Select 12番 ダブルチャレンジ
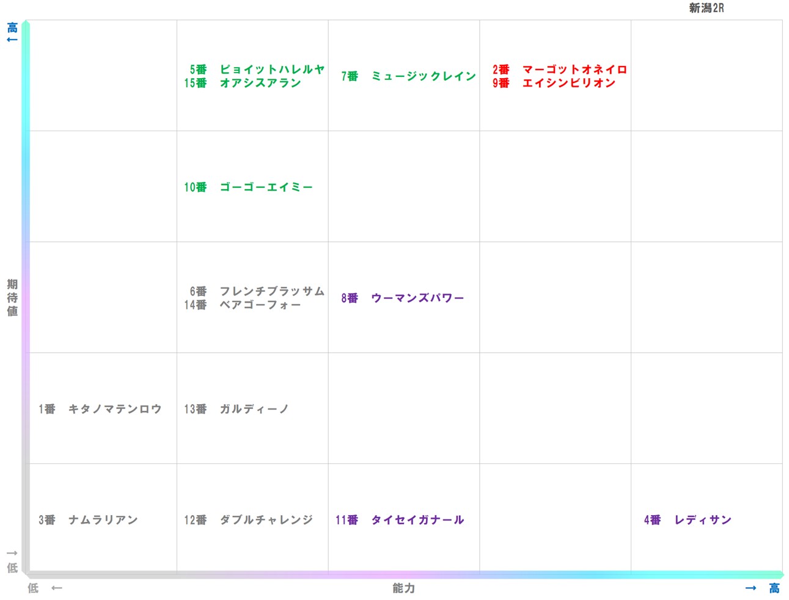The image size is (789, 600). [x=248, y=520]
